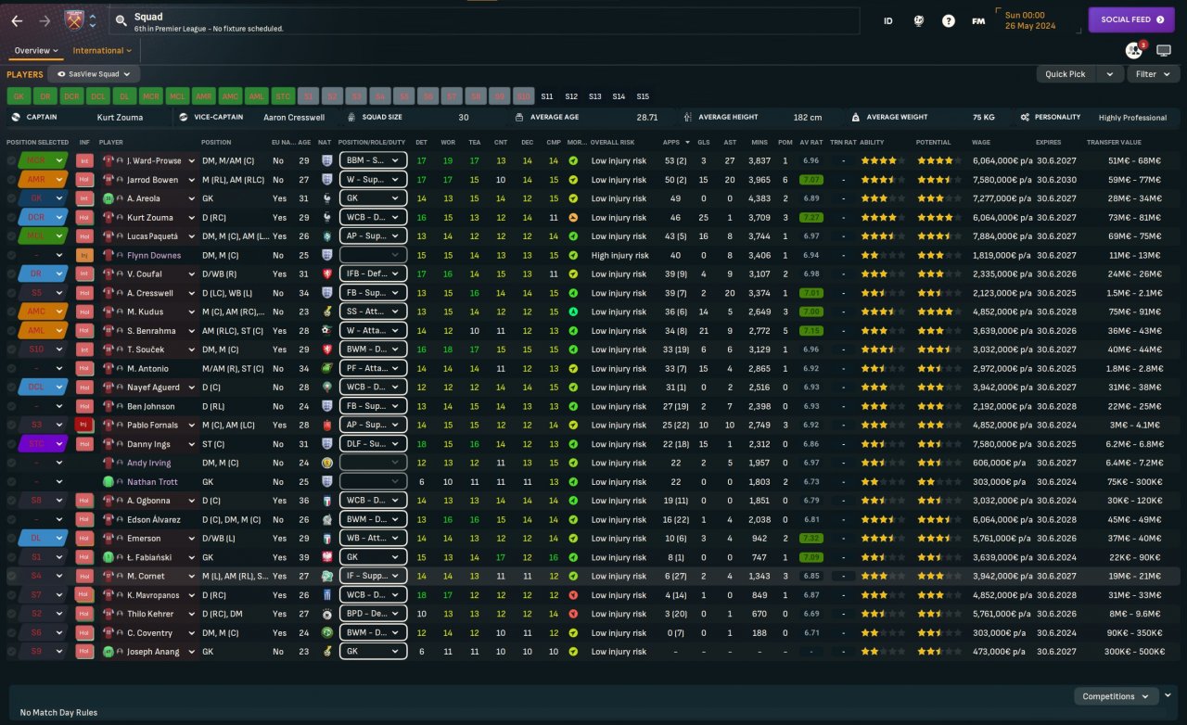This screenshot has width=1187, height=725.
Task: Click the Quick Pick button
Action: (1066, 74)
